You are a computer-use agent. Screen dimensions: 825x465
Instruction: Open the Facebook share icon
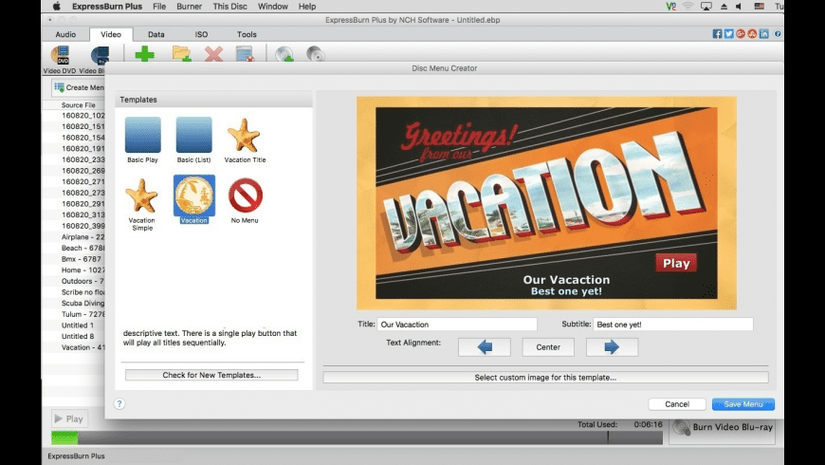click(718, 34)
